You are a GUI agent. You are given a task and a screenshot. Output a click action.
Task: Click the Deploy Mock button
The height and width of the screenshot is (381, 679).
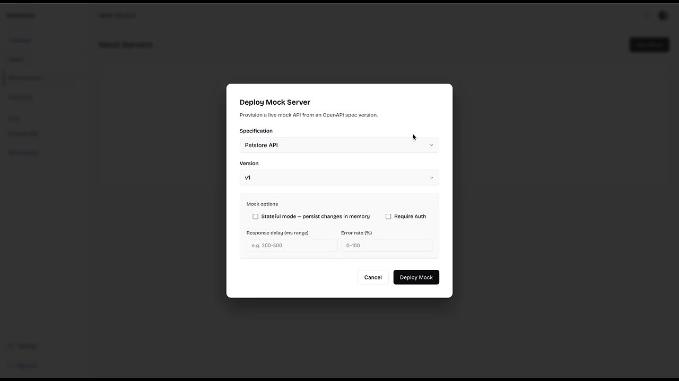point(416,277)
